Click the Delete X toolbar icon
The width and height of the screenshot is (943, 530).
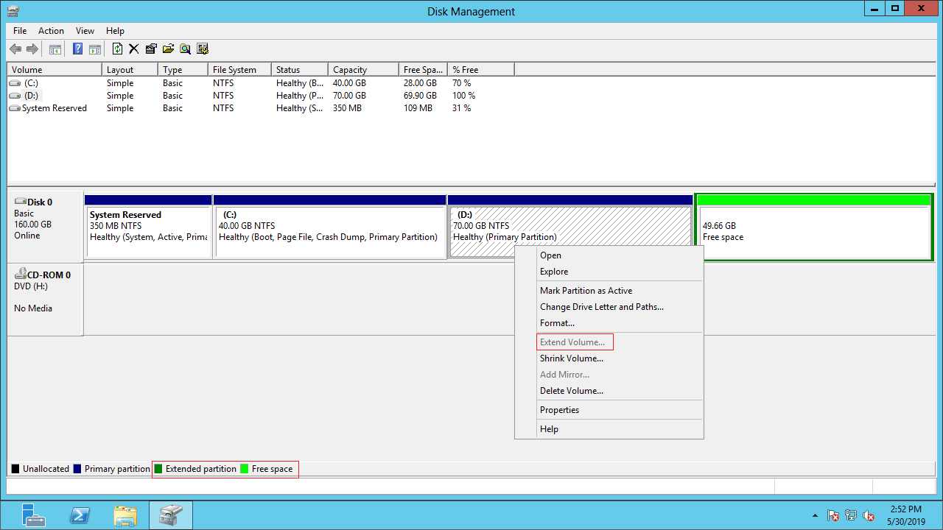(x=134, y=49)
